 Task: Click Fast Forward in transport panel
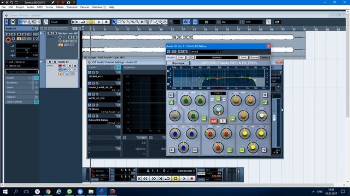(154, 179)
